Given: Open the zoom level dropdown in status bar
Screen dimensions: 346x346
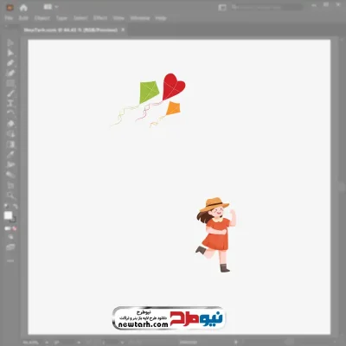Looking at the screenshot, I should [x=47, y=343].
